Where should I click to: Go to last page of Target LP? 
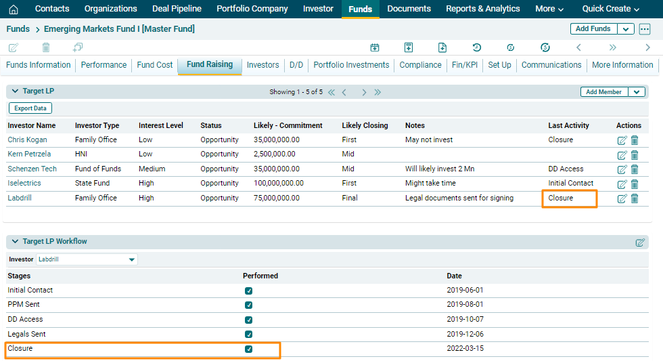point(378,92)
